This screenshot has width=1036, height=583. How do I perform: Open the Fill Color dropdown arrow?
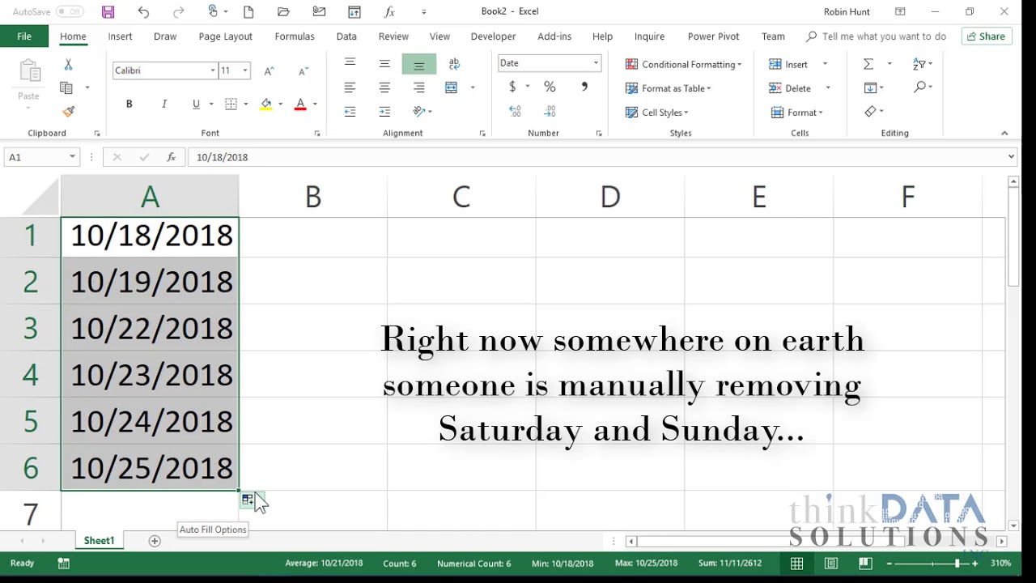(281, 104)
